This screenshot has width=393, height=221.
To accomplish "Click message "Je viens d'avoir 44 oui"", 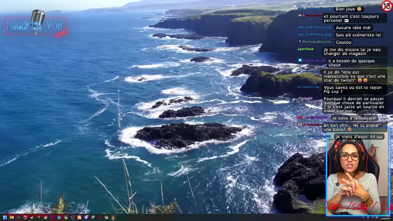I will point(359,137).
